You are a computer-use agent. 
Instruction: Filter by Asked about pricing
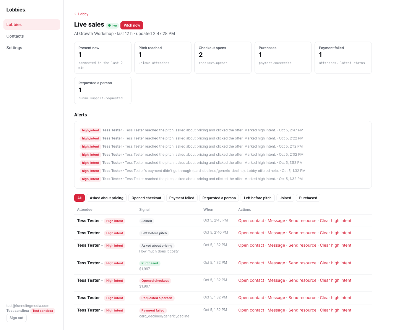[x=107, y=198]
